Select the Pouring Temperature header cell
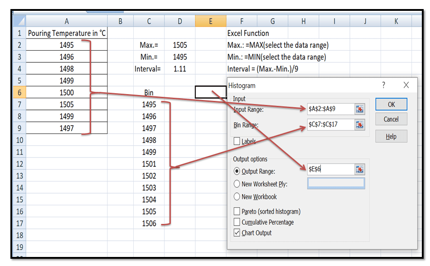Screen dimensions: 430x266 [x=66, y=33]
